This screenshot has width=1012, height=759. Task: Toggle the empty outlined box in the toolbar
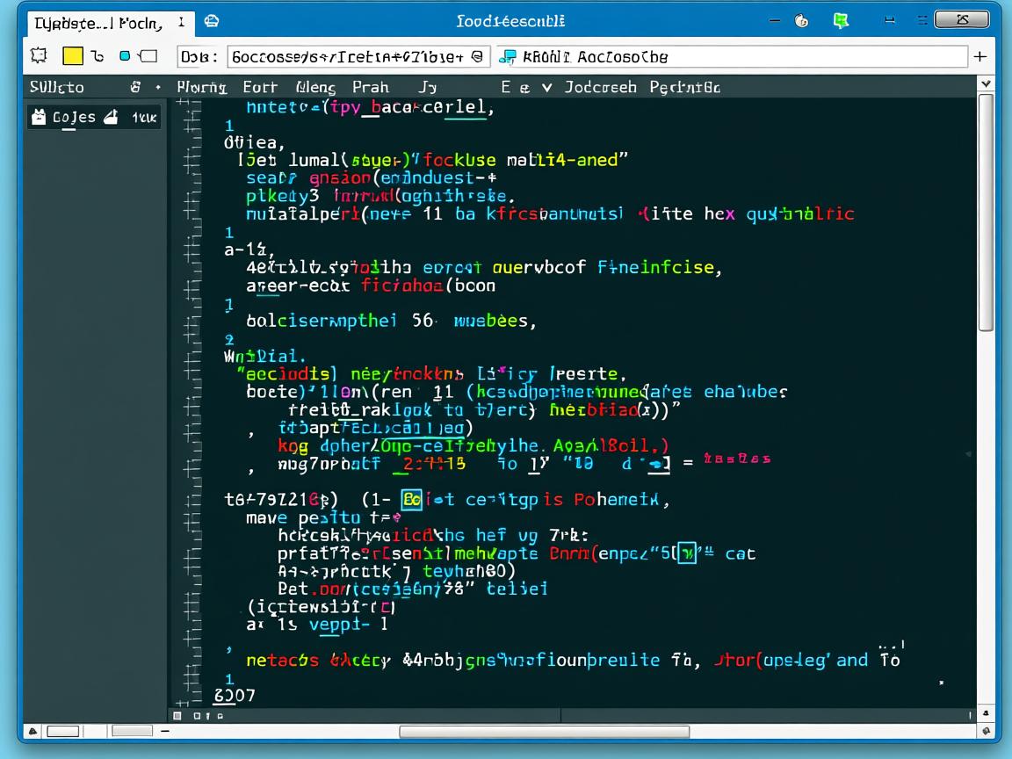pos(148,56)
